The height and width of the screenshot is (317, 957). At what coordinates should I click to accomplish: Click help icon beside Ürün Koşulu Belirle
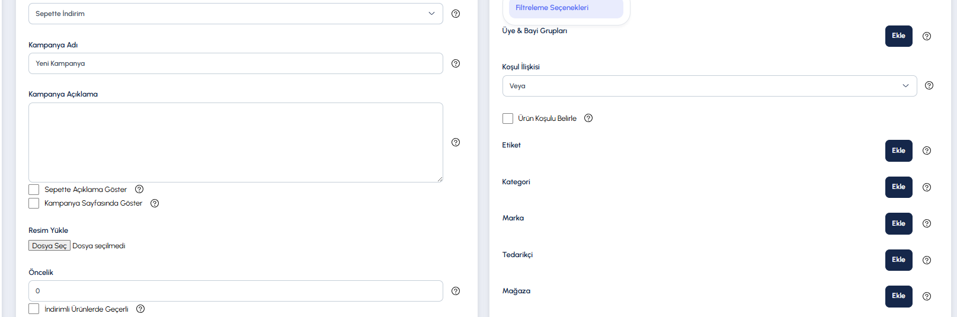pos(588,118)
